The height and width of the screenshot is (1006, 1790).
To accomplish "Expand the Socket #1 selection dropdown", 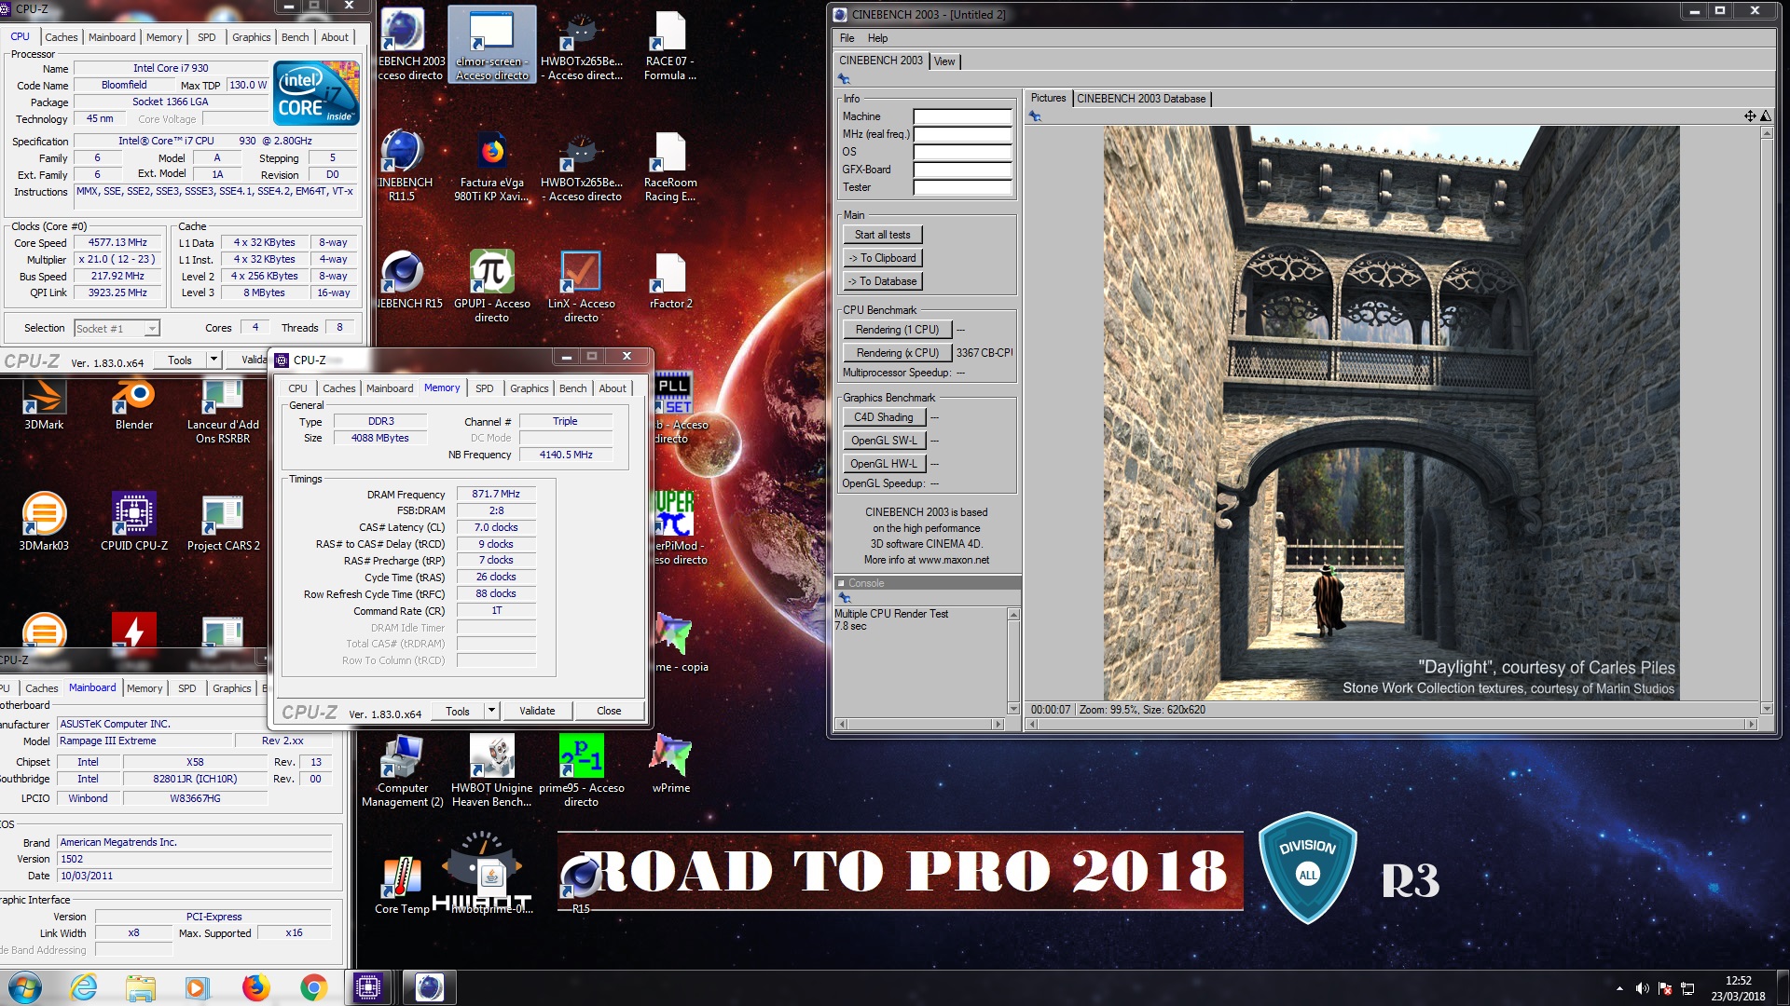I will (152, 328).
